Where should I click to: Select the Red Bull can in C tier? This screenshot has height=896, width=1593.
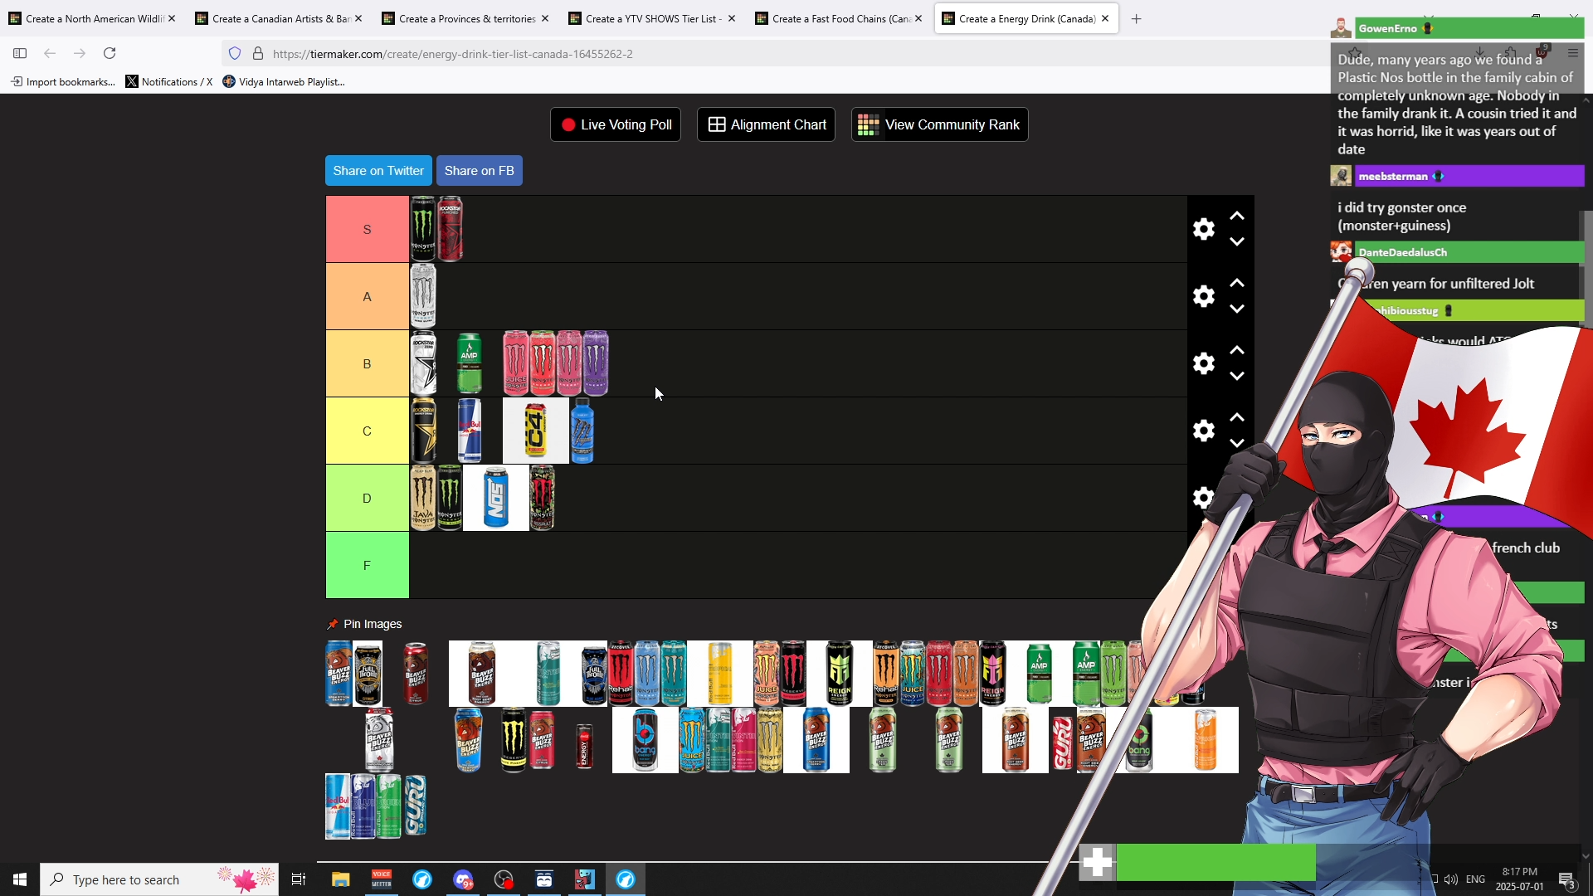point(470,431)
